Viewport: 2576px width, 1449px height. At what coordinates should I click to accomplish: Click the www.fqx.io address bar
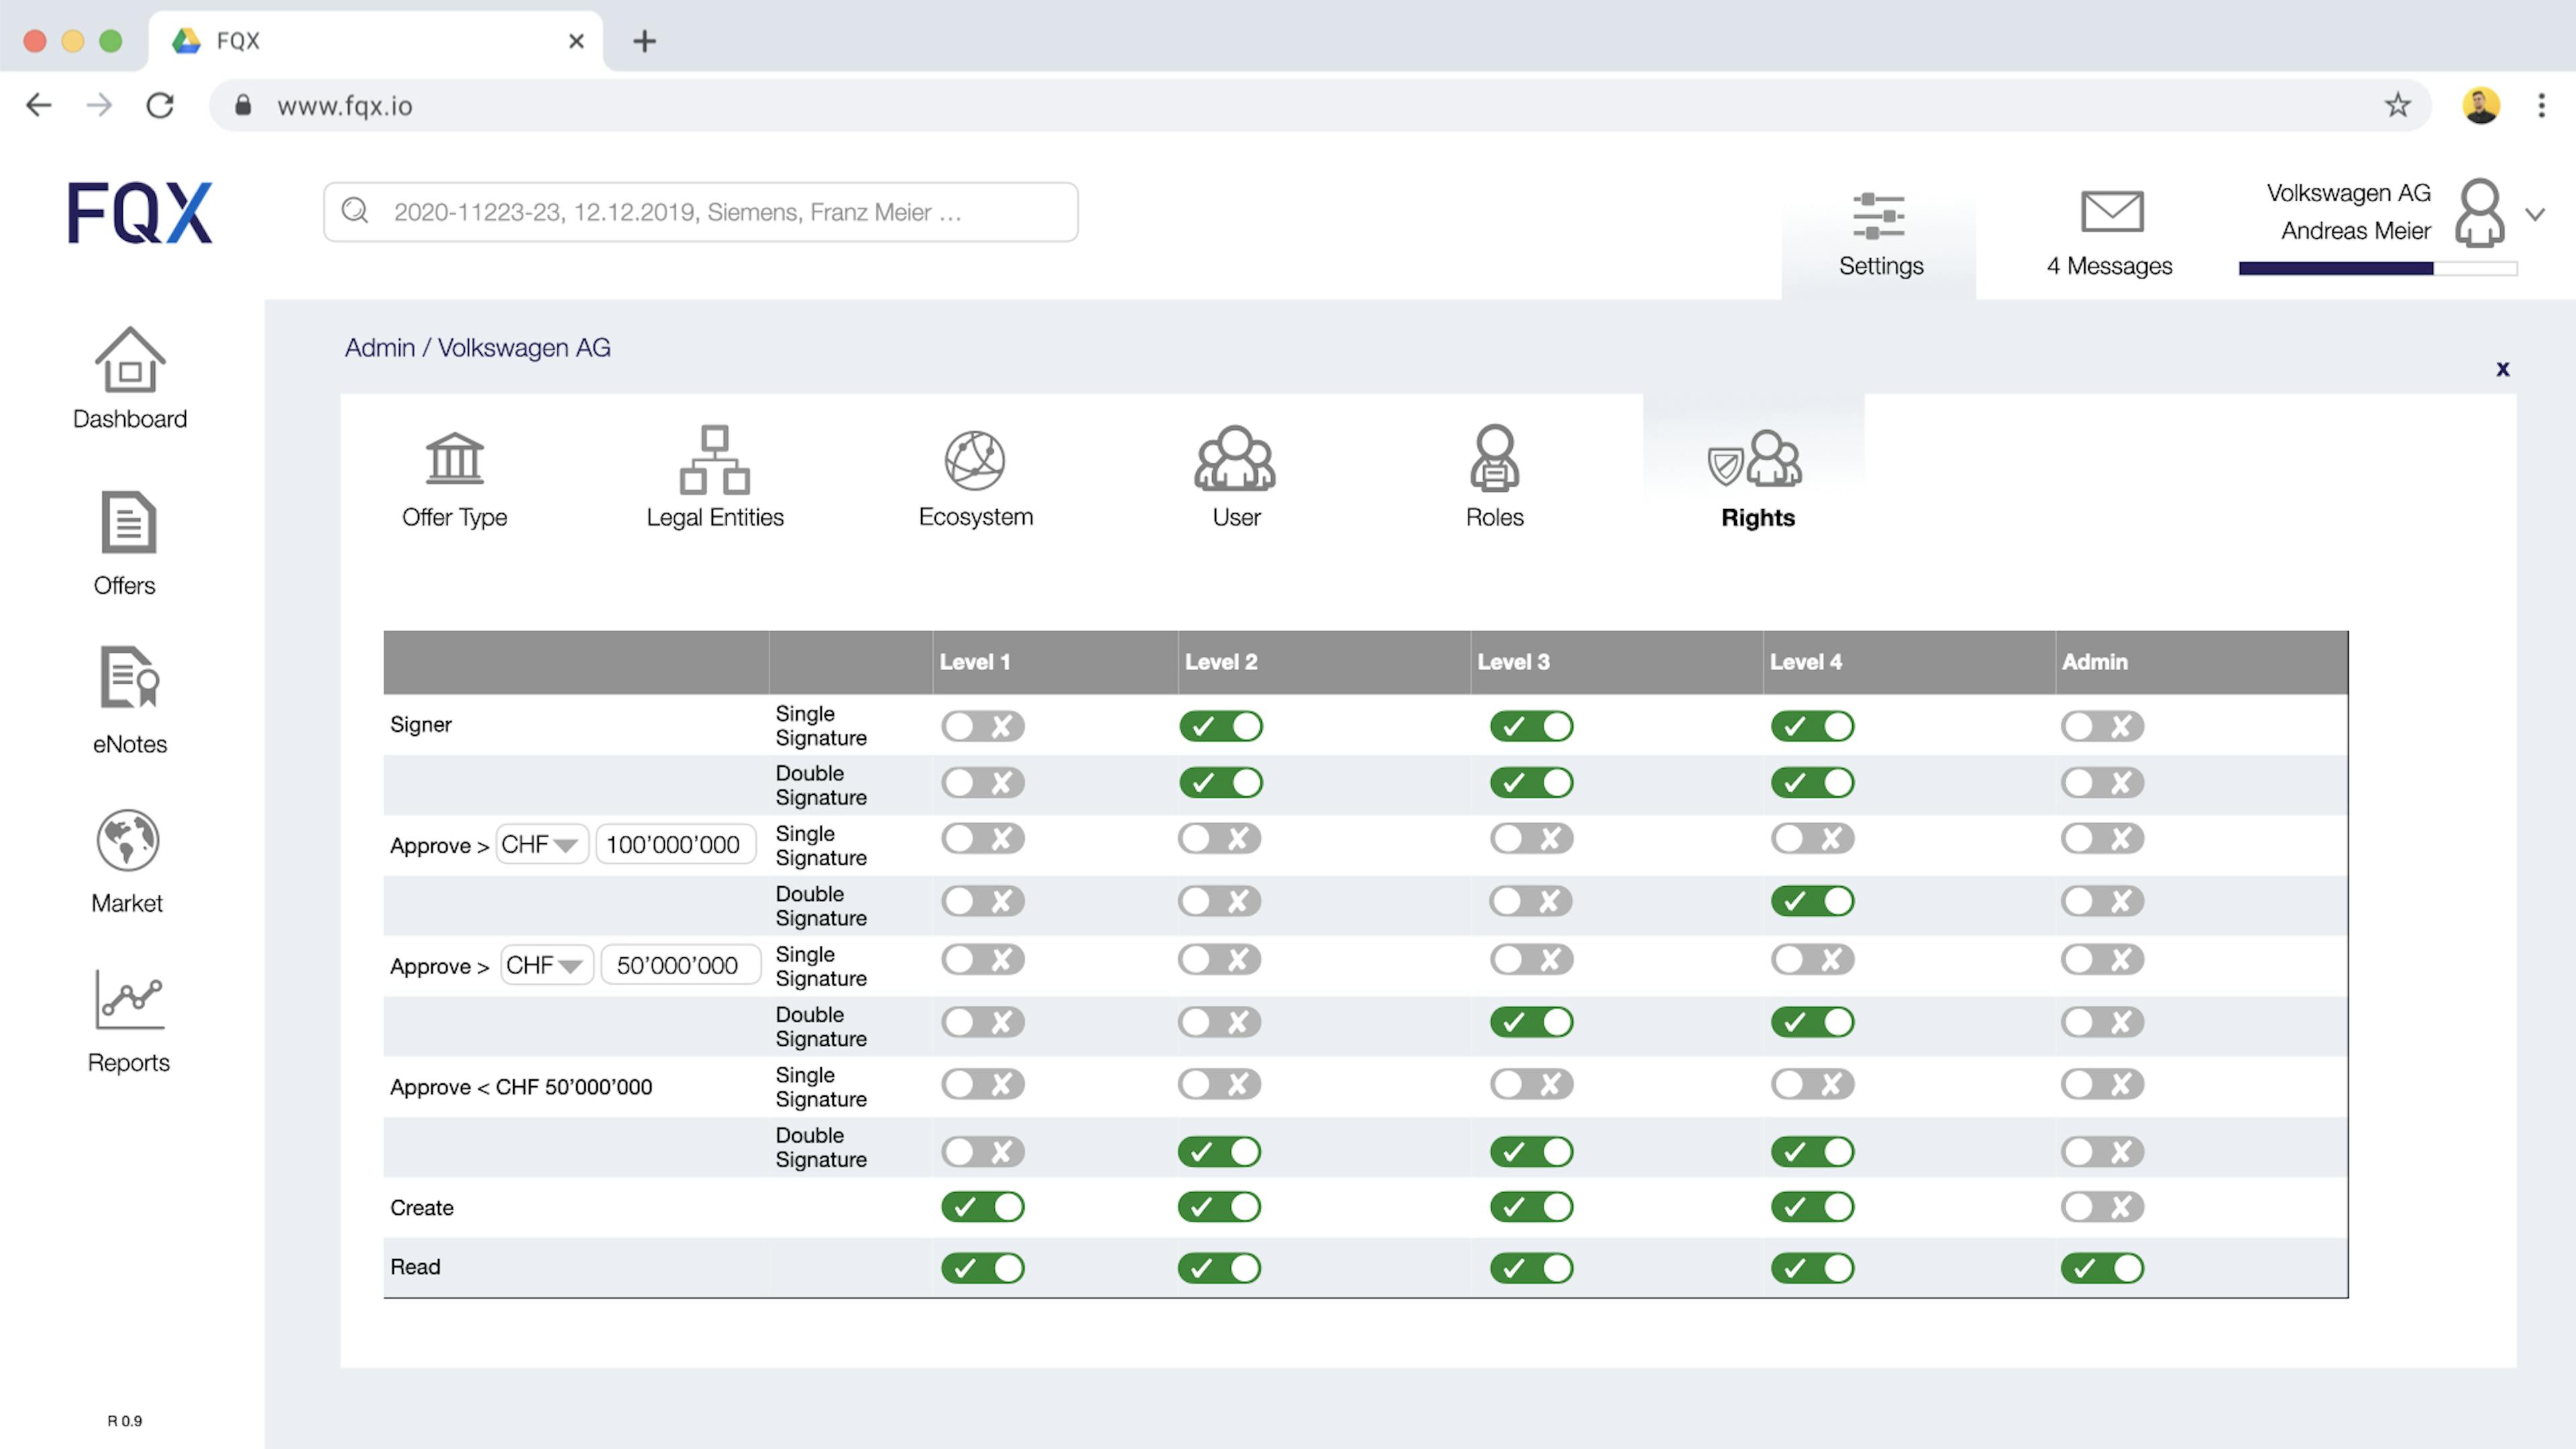pos(1320,105)
